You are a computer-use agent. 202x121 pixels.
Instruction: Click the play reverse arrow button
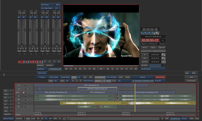pos(89,69)
